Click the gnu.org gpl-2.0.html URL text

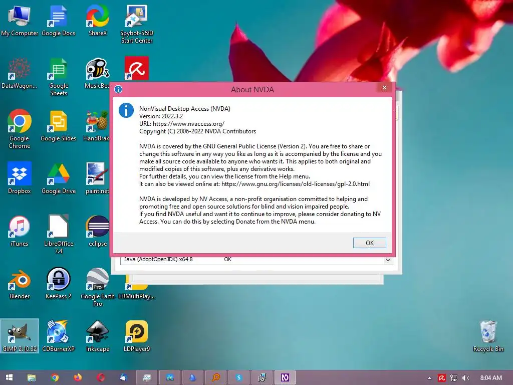[x=296, y=184]
